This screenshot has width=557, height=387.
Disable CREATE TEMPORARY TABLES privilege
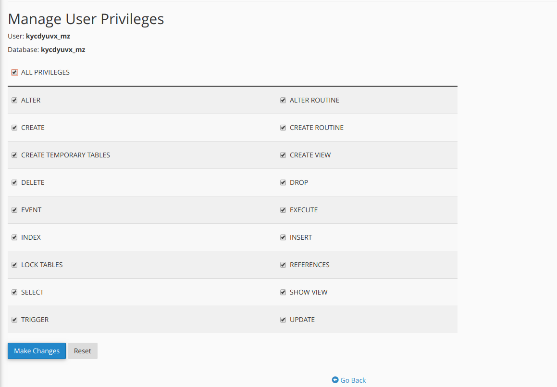pos(14,155)
